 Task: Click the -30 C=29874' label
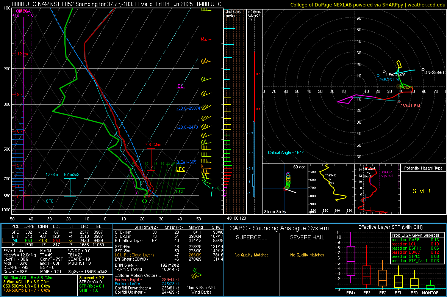tap(188, 108)
